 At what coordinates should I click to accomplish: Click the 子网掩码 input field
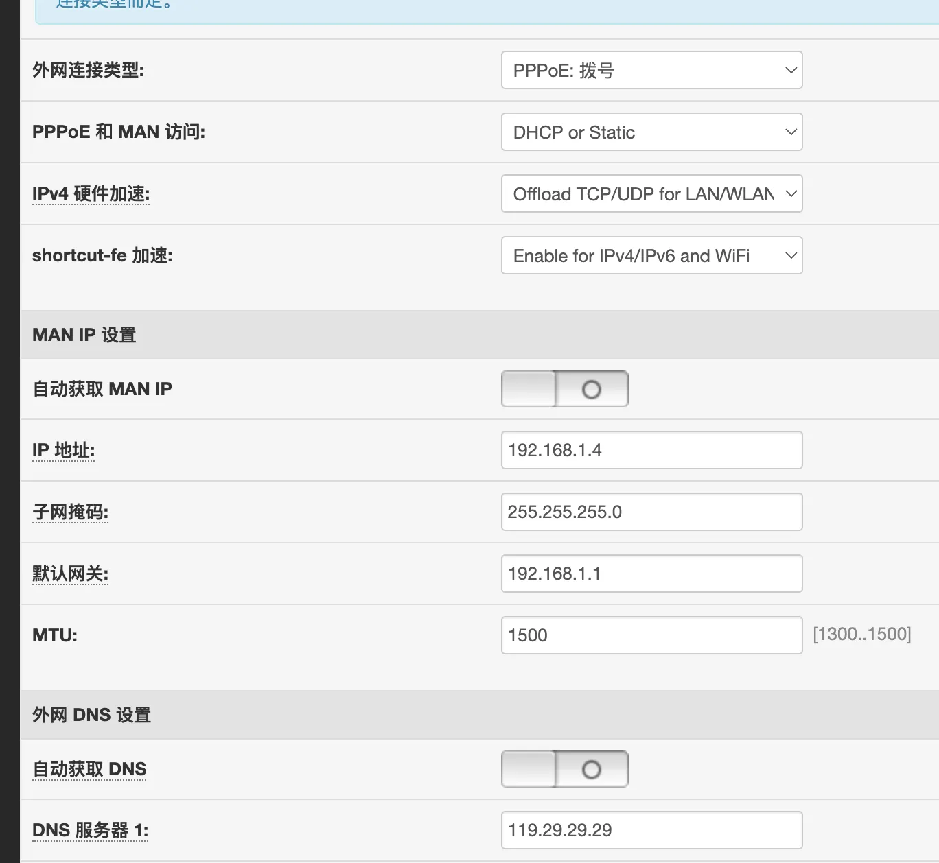(651, 512)
